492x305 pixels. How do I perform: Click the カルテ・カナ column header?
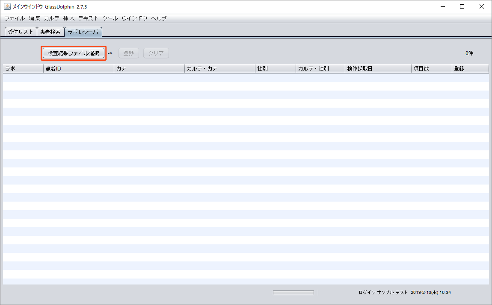coord(219,69)
